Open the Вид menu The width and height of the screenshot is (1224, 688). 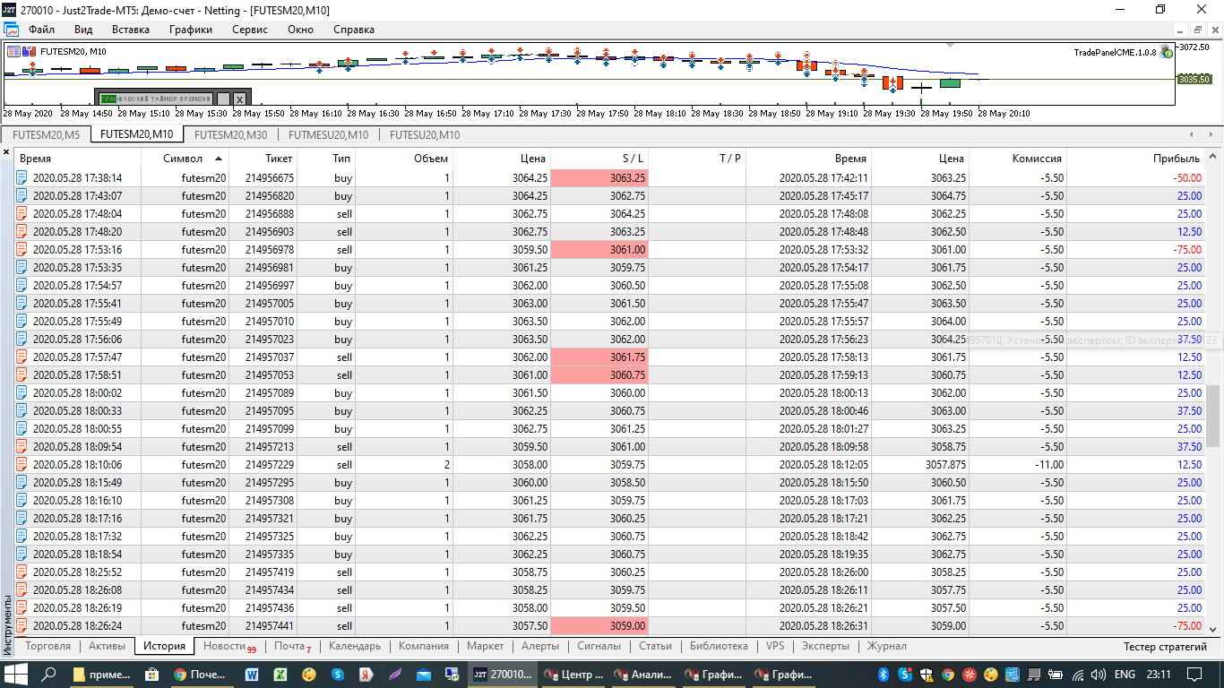click(83, 30)
